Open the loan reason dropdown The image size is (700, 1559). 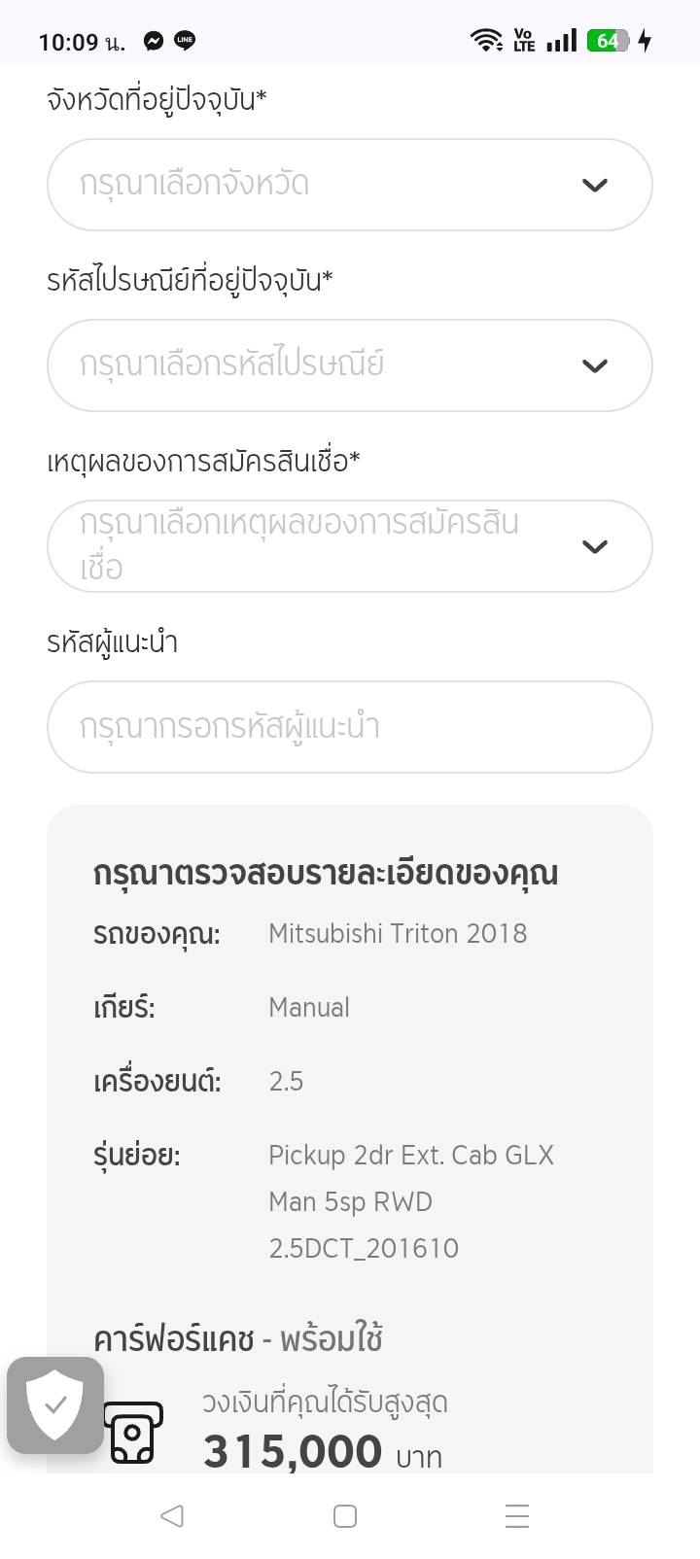(x=321, y=546)
